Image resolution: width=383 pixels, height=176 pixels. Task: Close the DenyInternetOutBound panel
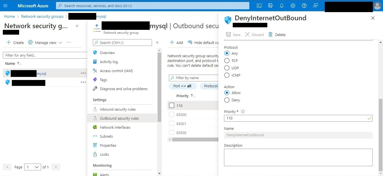click(373, 18)
